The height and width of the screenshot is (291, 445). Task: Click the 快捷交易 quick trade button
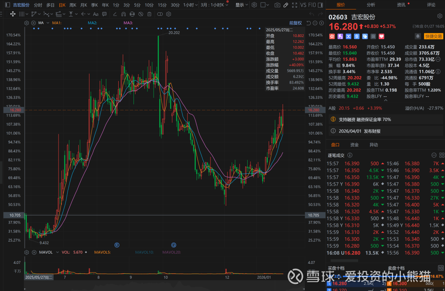click(x=433, y=36)
